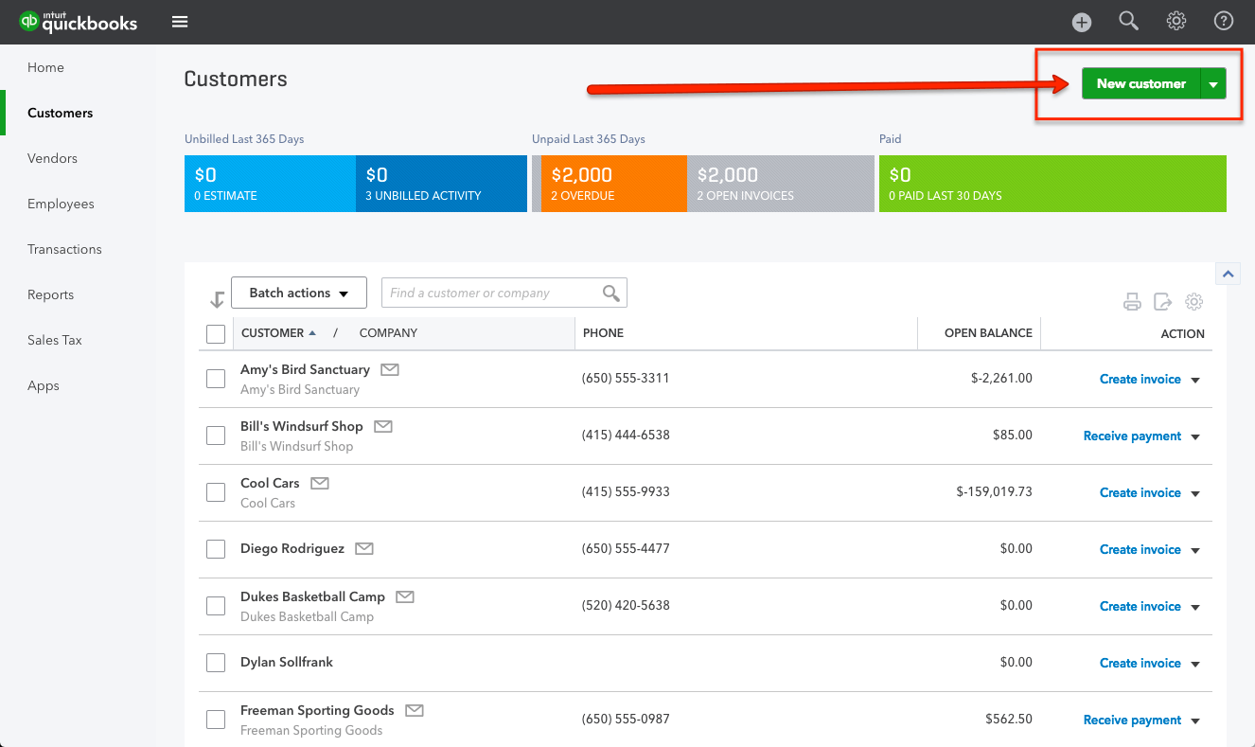Click the QuickBooks logo

click(x=79, y=22)
